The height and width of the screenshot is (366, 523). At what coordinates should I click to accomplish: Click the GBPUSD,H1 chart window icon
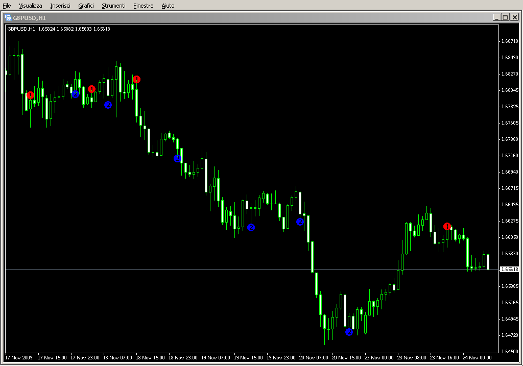(8, 18)
